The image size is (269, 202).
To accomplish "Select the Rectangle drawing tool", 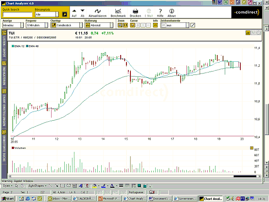I will pos(63,186).
